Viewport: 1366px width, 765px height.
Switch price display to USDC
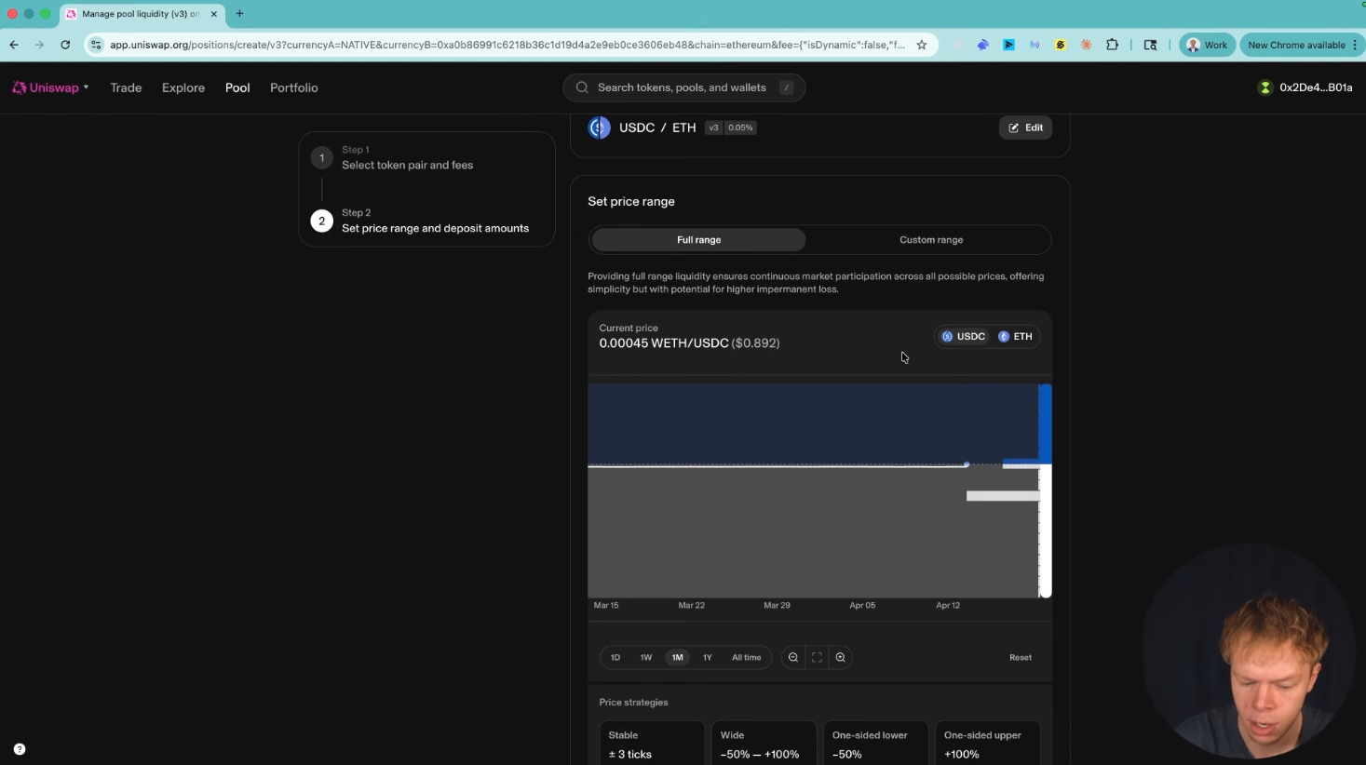pos(963,337)
